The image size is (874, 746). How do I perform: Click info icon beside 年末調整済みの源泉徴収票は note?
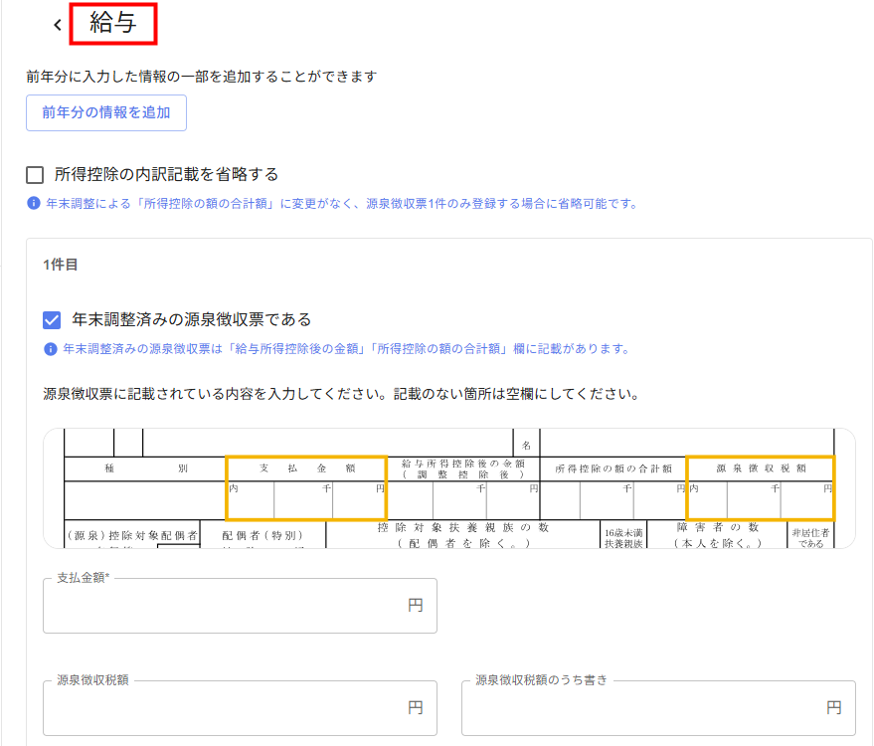(51, 349)
